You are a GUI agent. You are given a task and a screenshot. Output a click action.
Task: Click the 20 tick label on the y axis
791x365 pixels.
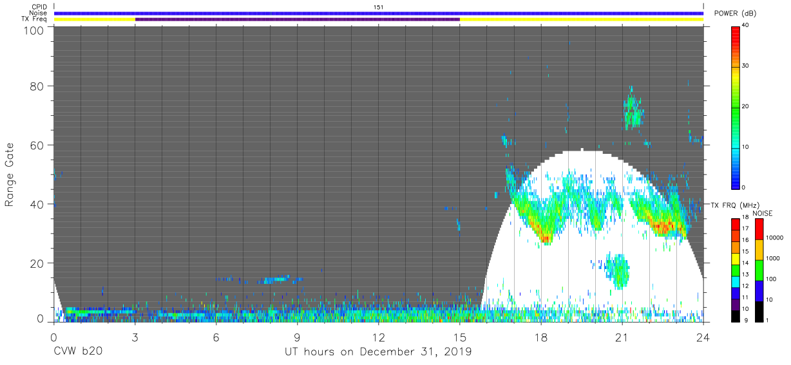38,263
